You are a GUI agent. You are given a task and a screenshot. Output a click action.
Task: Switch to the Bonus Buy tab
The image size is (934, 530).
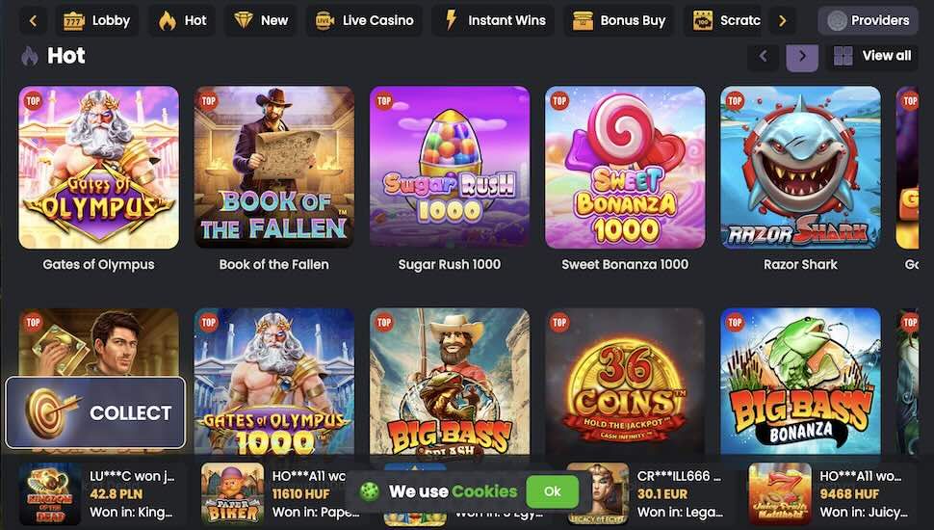coord(619,20)
